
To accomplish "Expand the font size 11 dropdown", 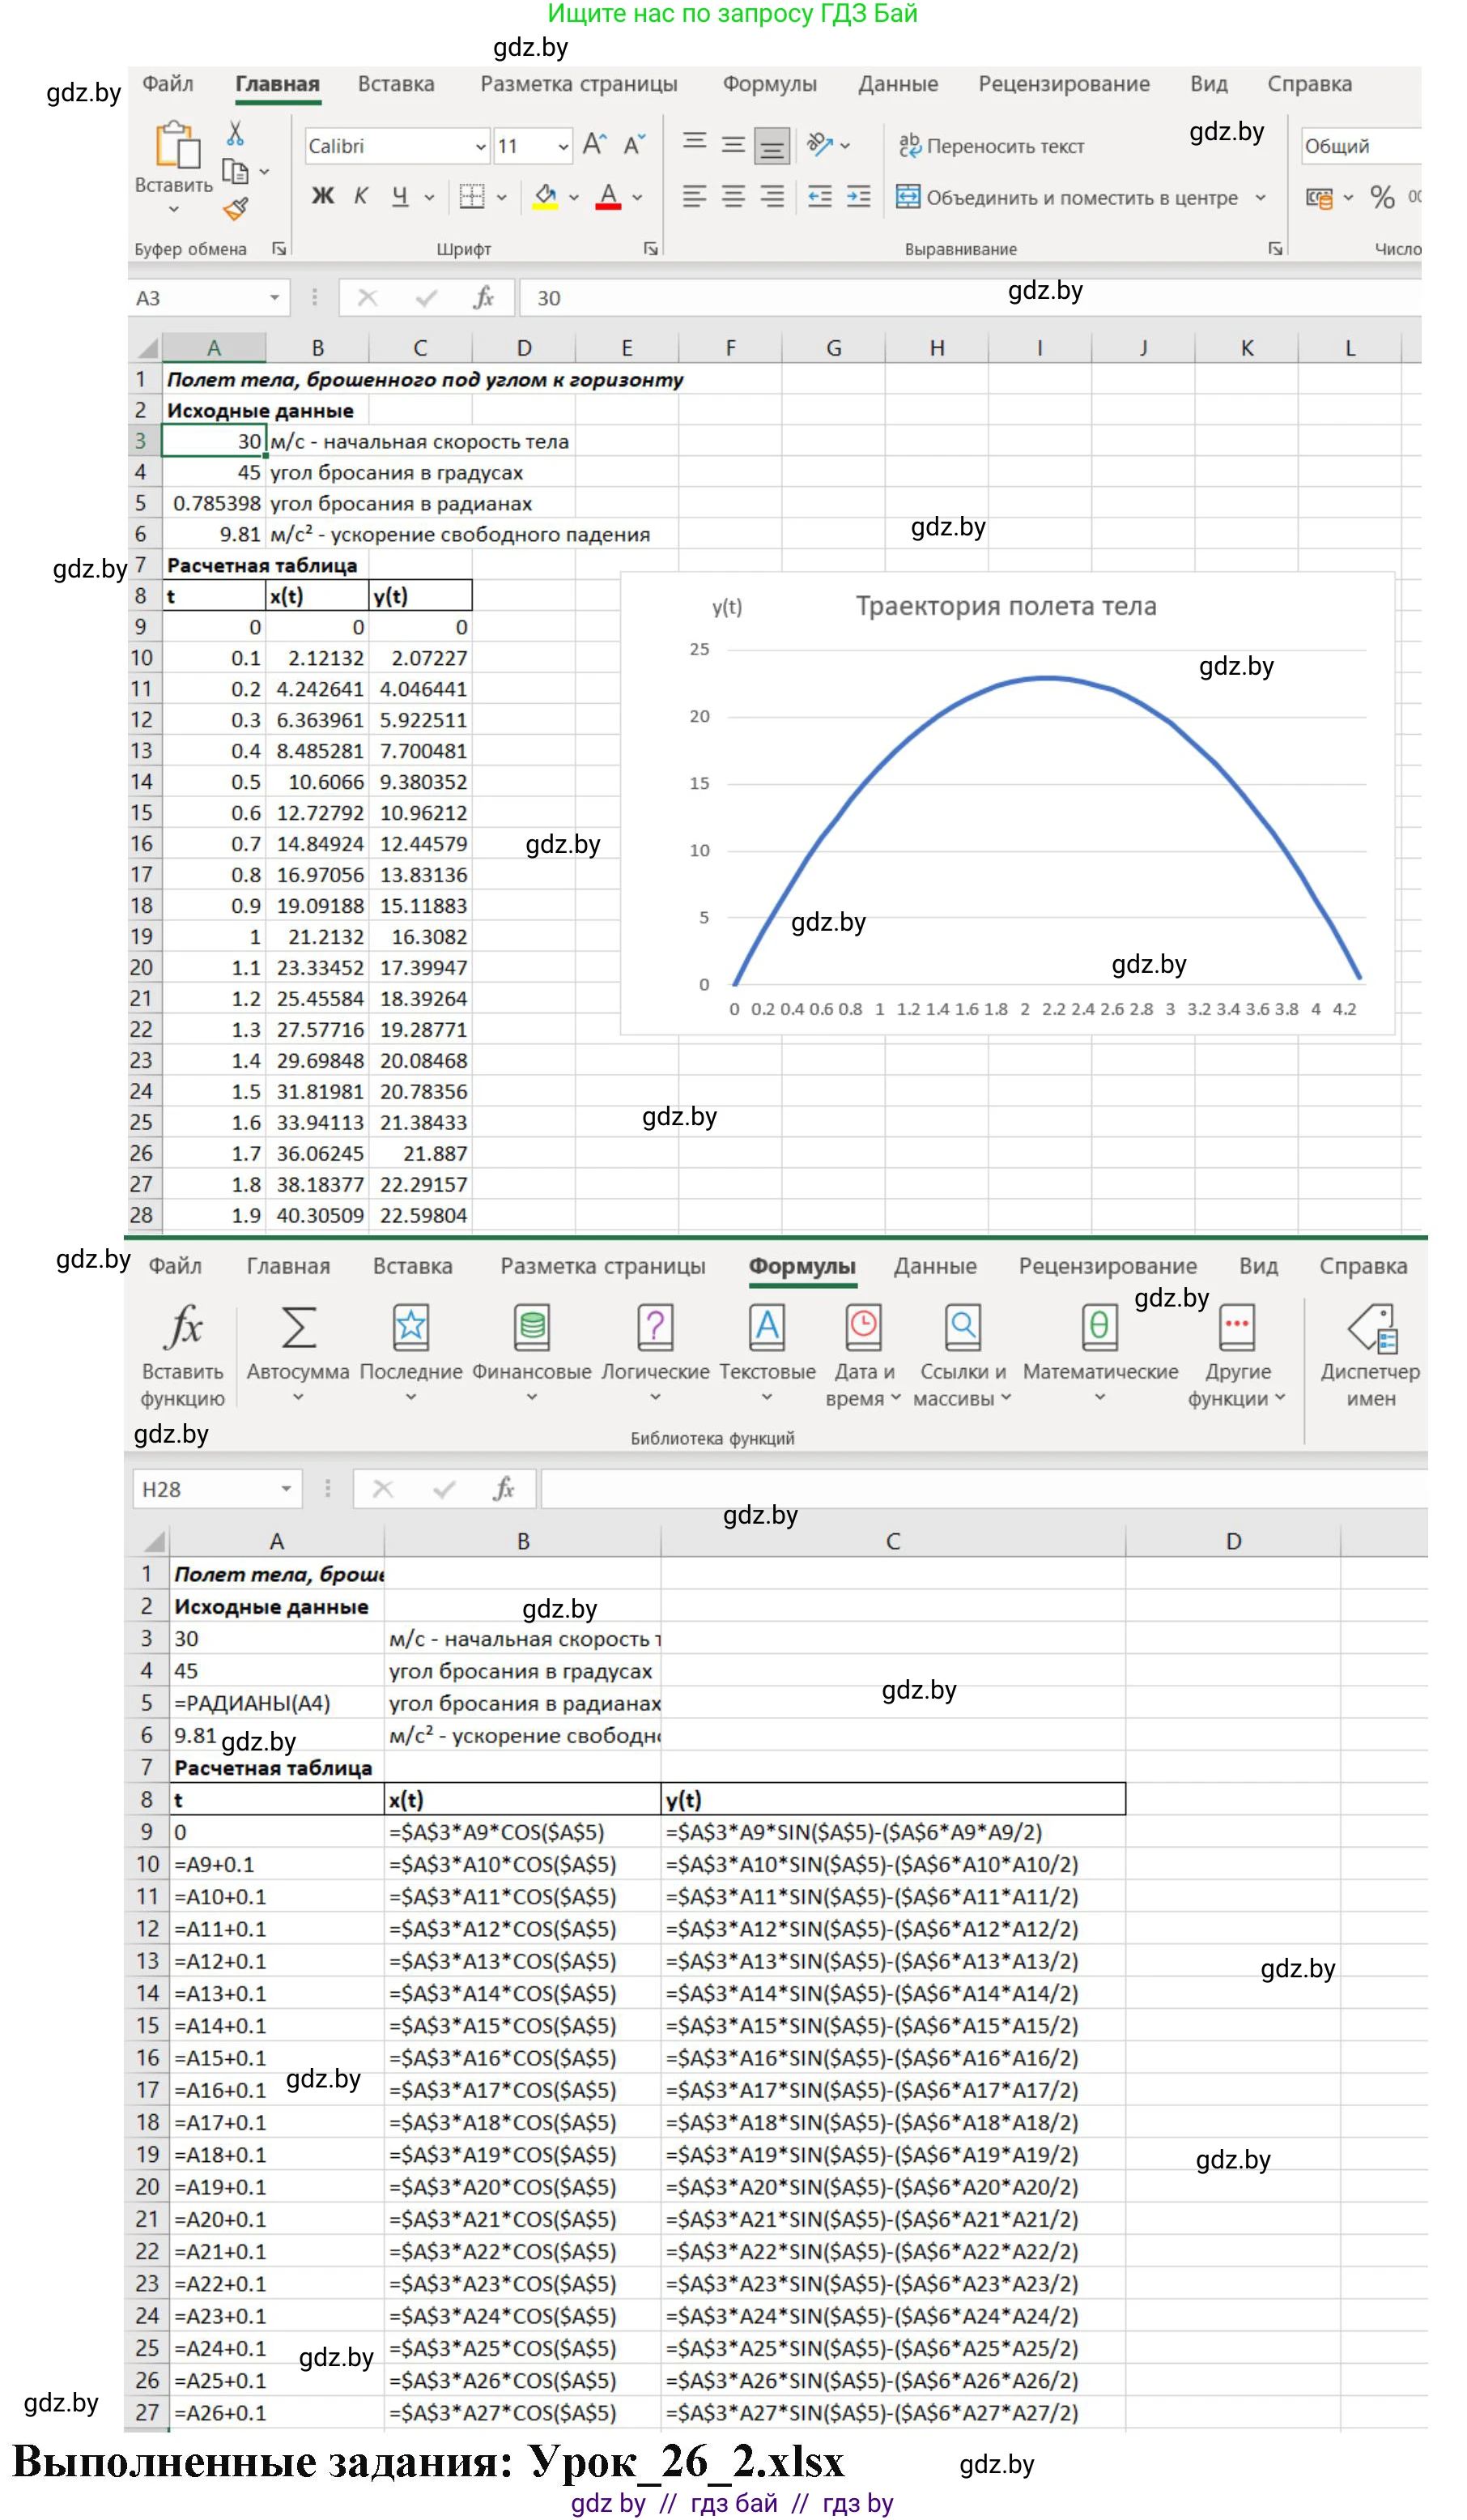I will click(x=563, y=147).
